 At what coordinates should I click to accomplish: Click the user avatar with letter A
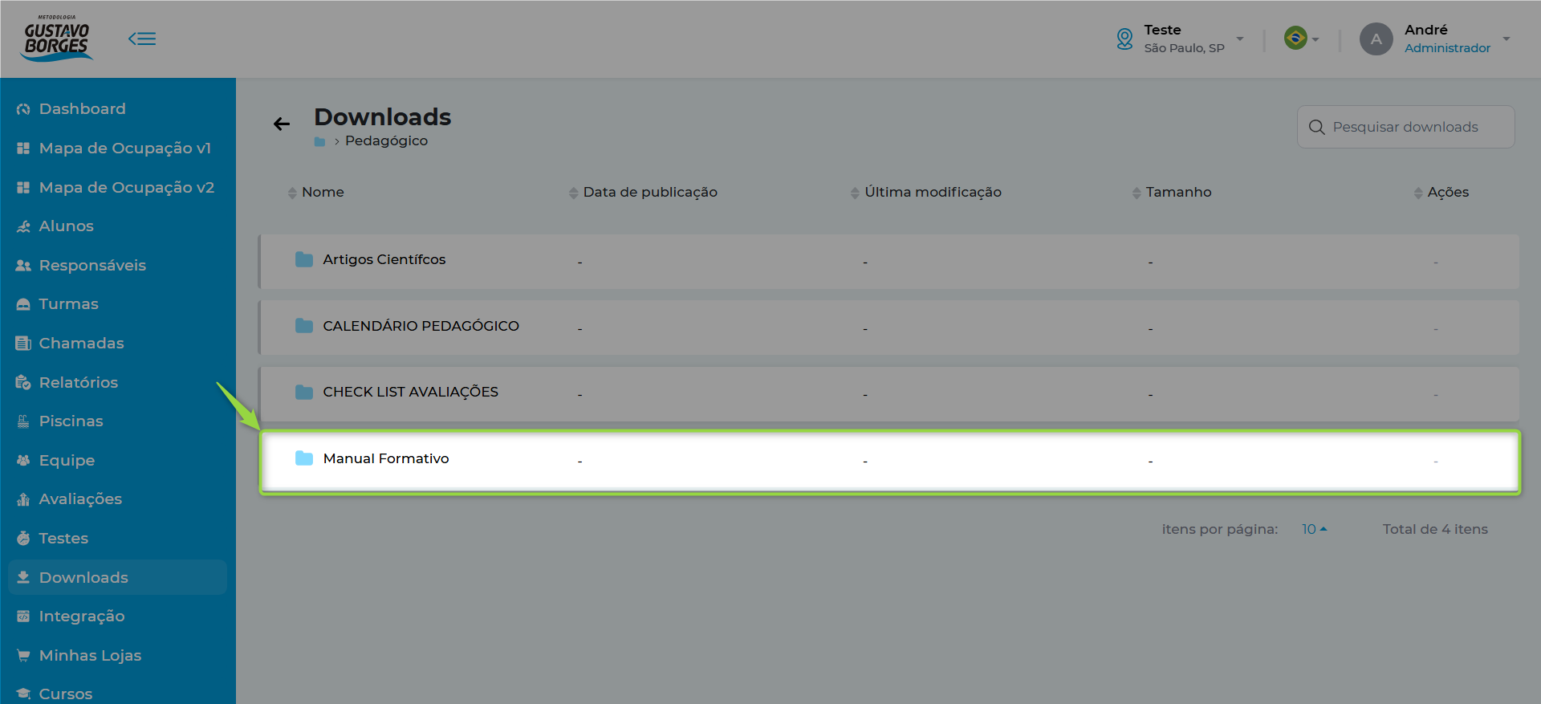click(x=1376, y=39)
